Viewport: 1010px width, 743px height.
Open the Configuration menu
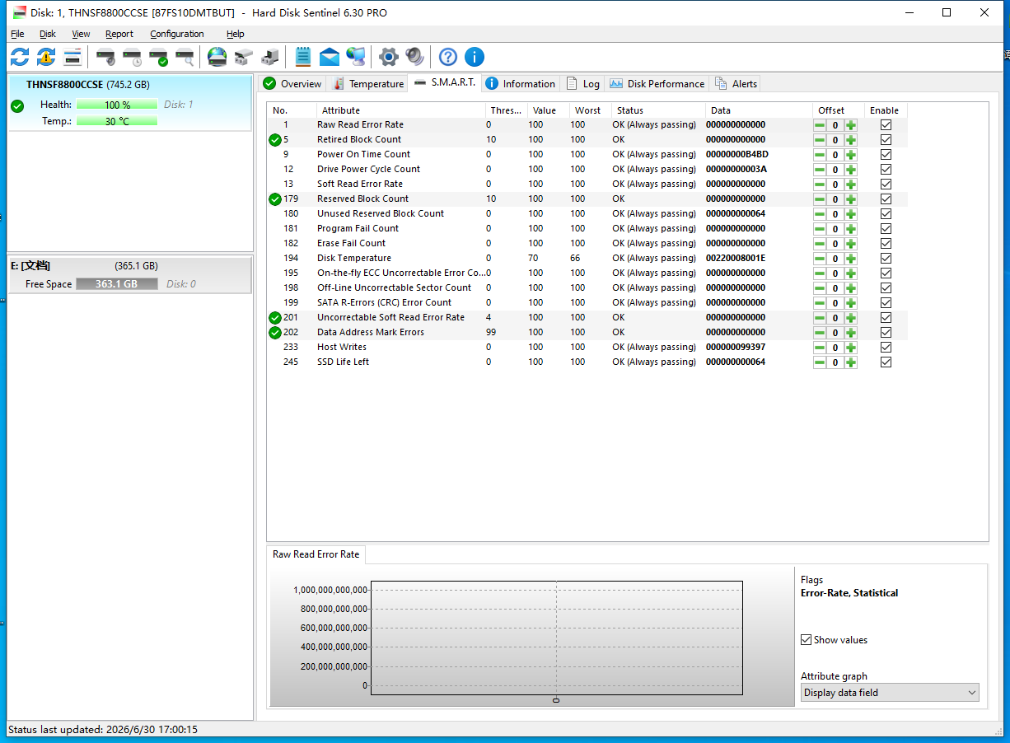[177, 34]
